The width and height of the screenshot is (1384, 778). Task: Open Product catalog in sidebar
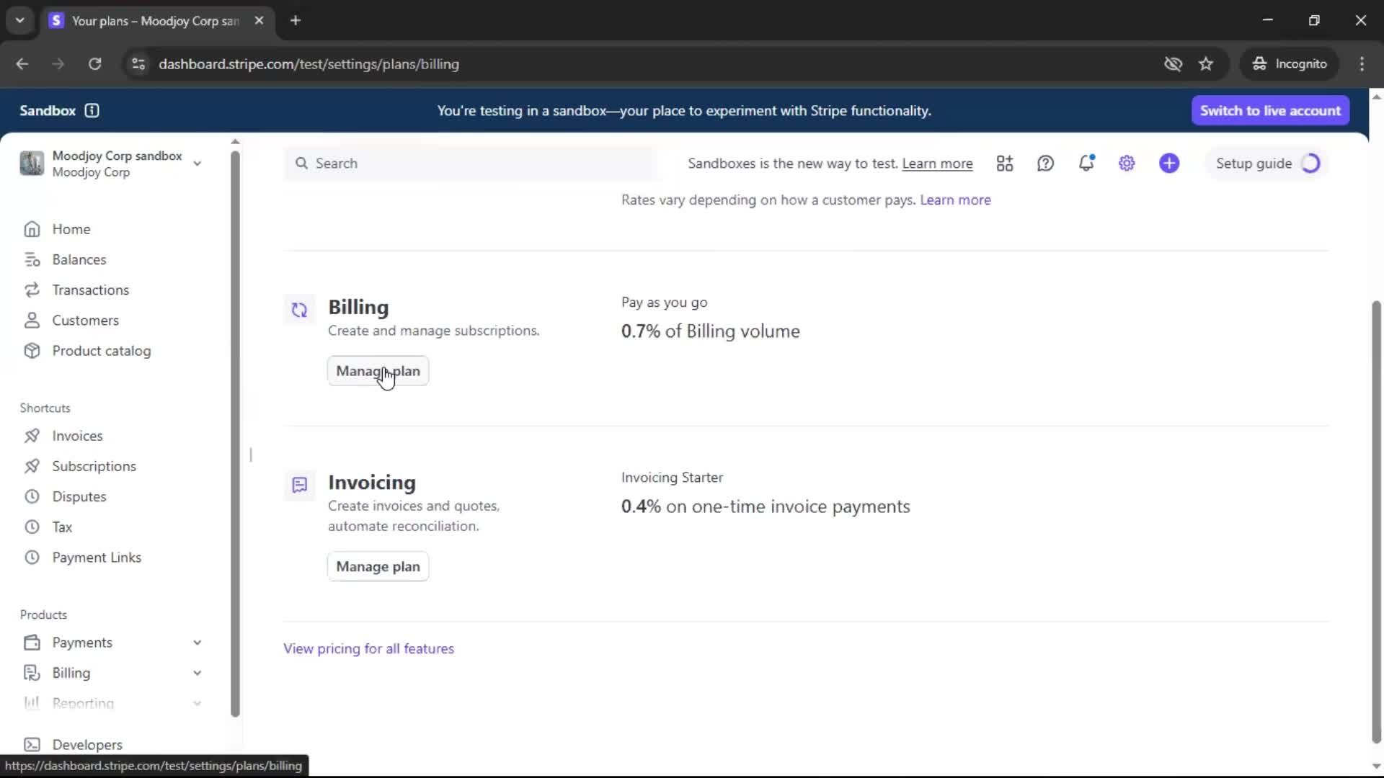click(101, 351)
